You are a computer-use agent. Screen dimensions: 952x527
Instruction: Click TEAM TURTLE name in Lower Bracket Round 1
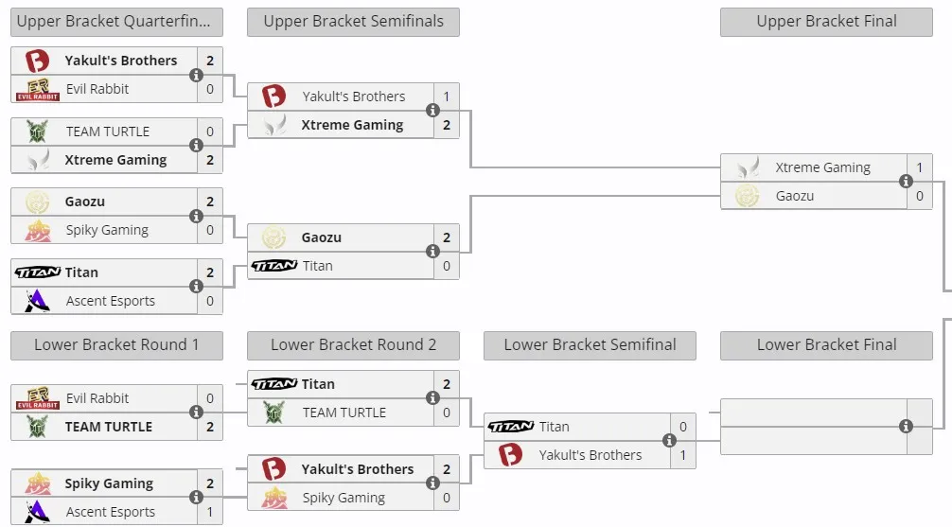(109, 427)
